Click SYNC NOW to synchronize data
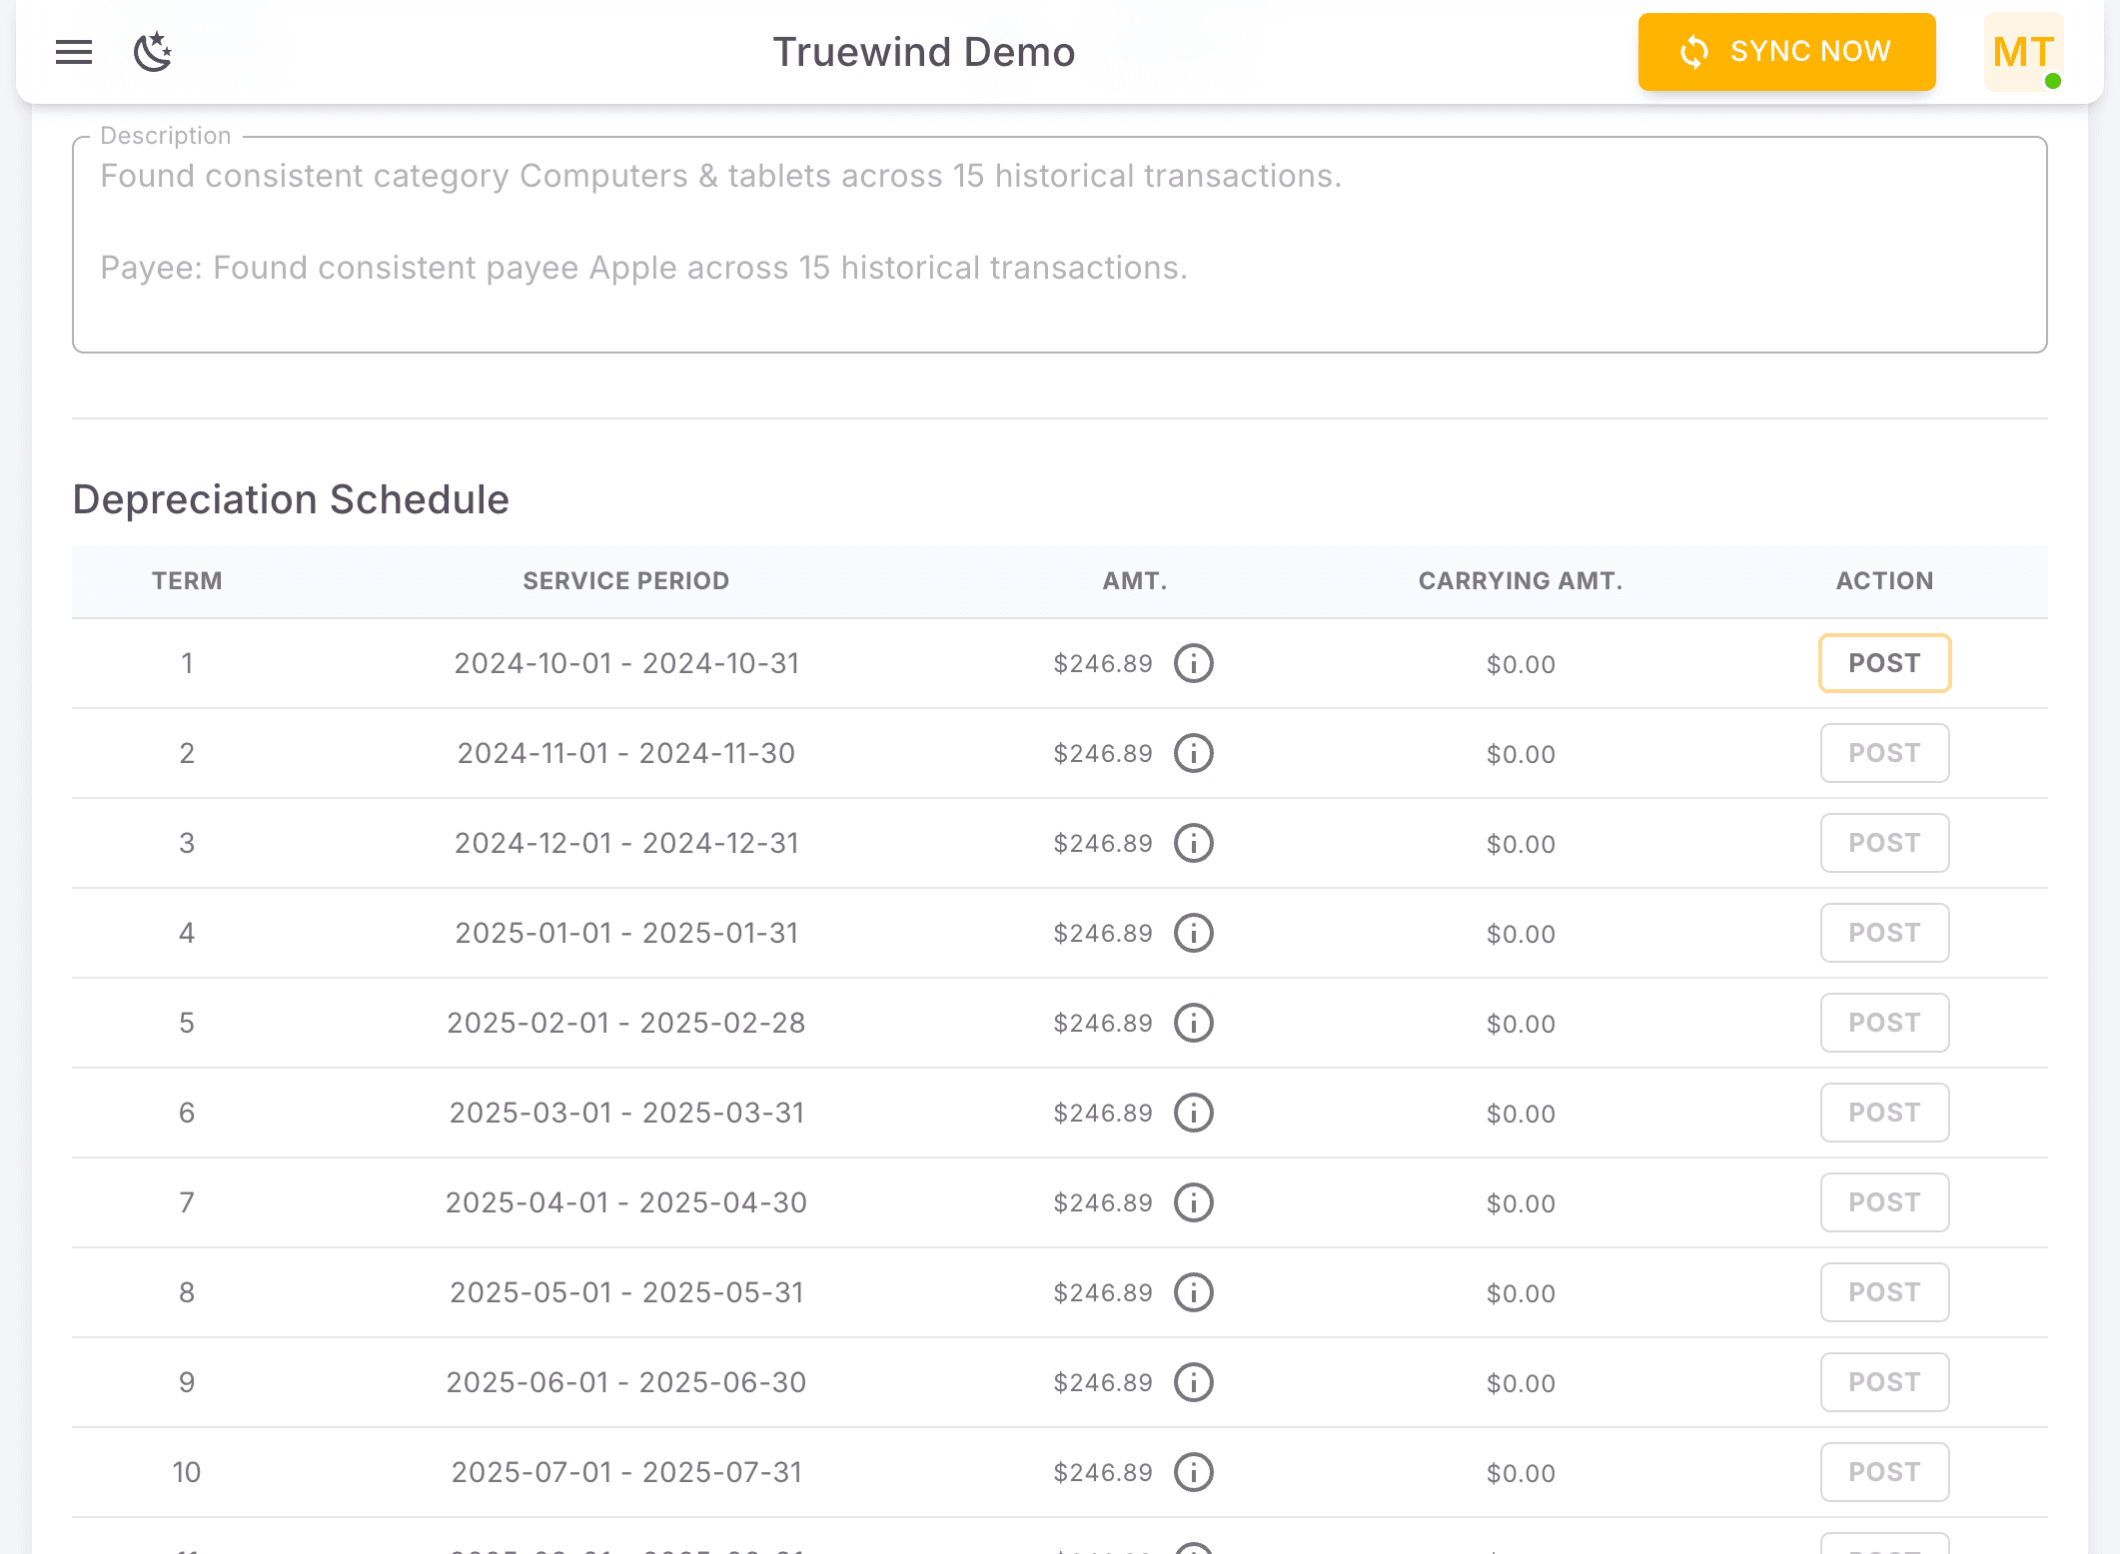Screen dimensions: 2120x1554 tap(1786, 52)
